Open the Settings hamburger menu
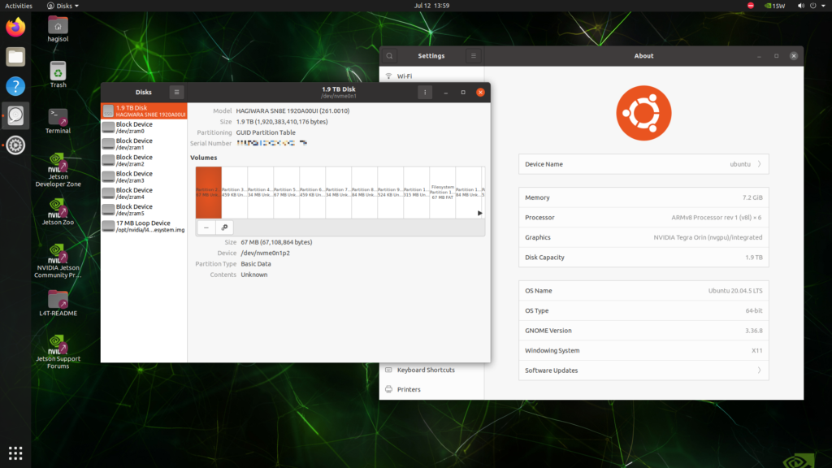Image resolution: width=832 pixels, height=468 pixels. (474, 56)
